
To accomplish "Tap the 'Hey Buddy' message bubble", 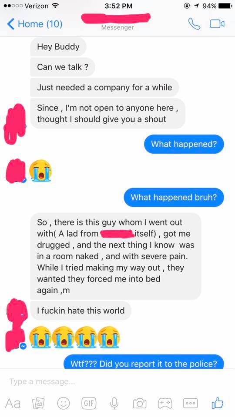I will [58, 47].
